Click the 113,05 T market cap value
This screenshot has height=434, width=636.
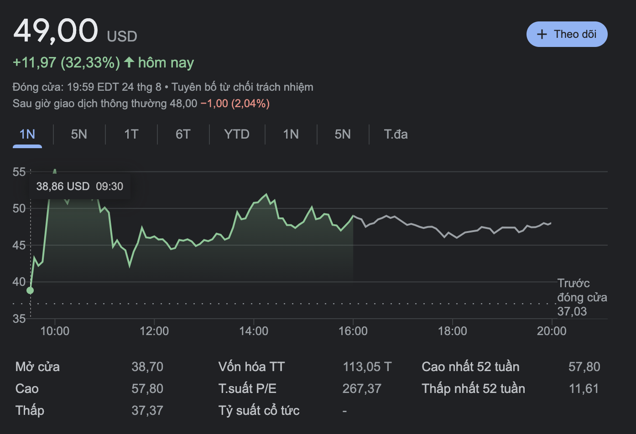pyautogui.click(x=367, y=367)
